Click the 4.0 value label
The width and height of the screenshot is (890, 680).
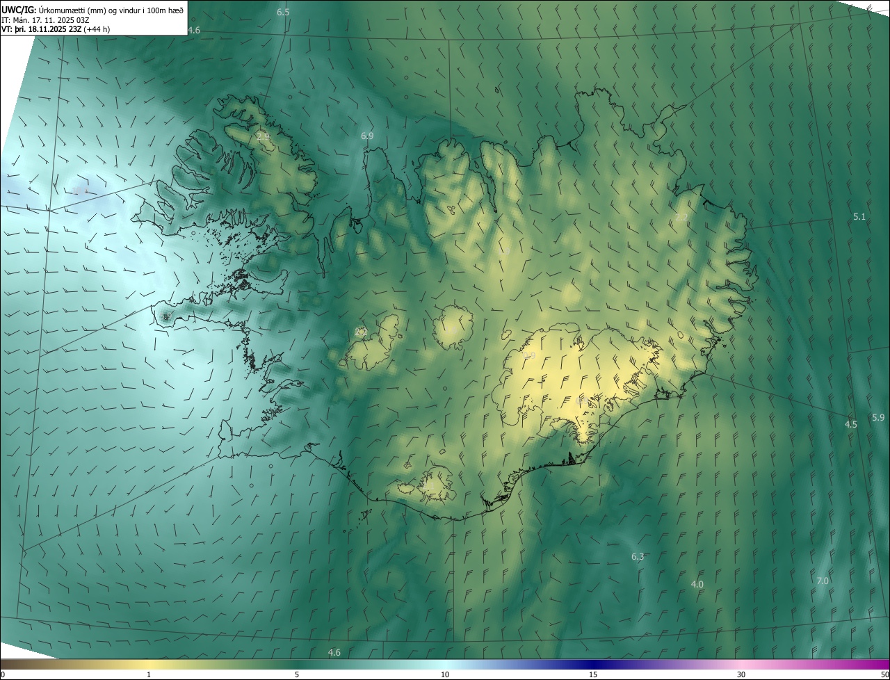(697, 585)
